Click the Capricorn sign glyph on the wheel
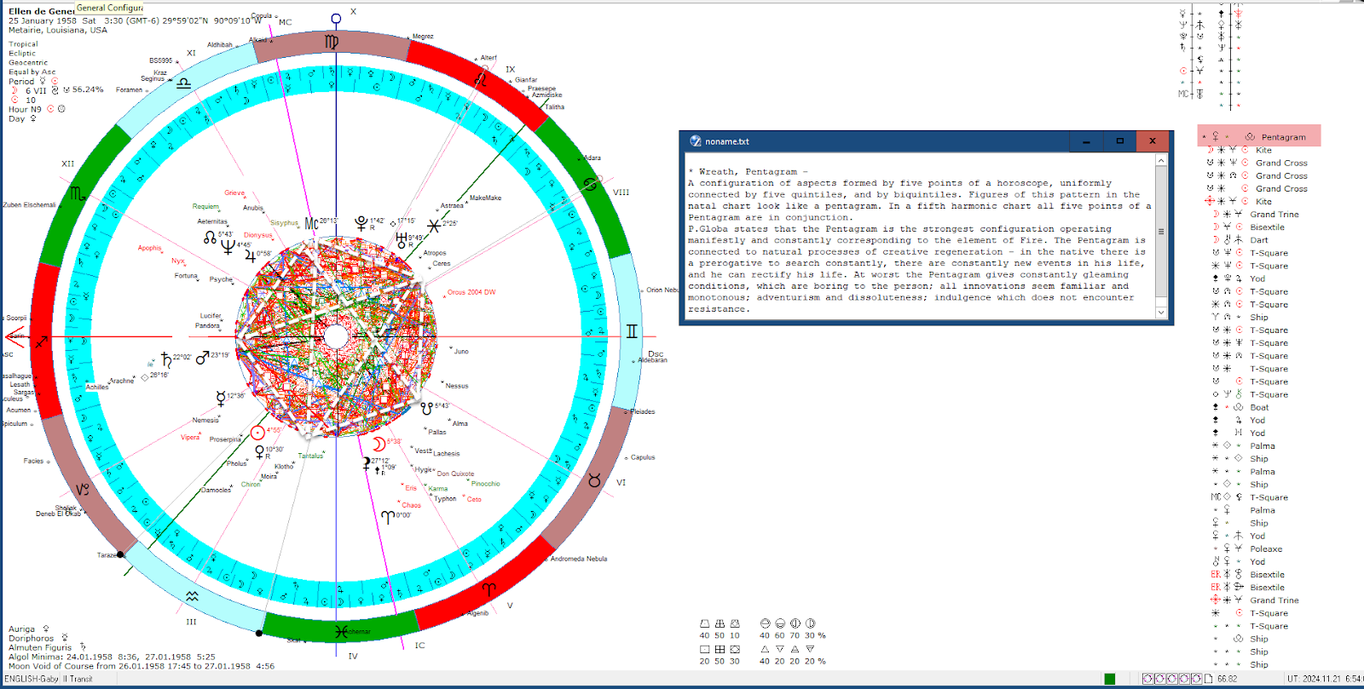 tap(83, 490)
